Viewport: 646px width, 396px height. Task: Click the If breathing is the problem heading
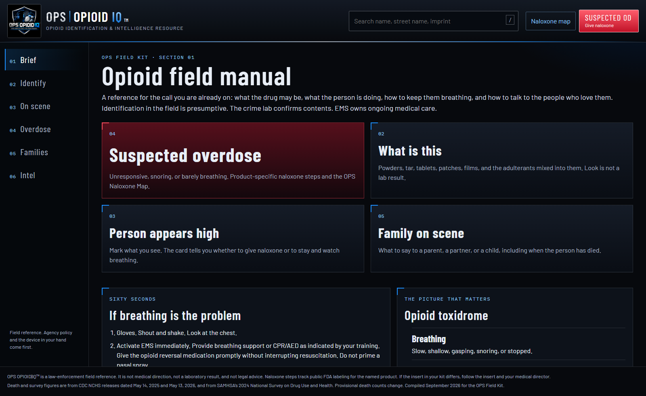tap(175, 316)
